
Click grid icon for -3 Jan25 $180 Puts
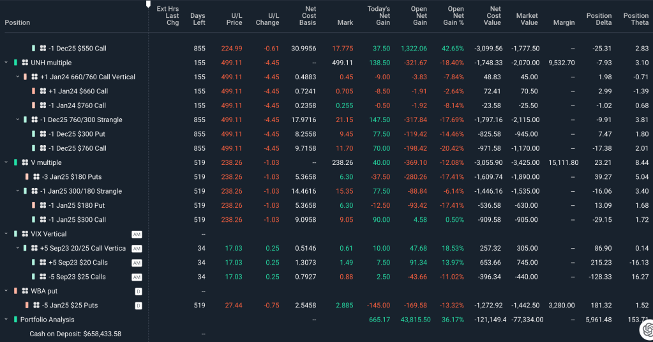[35, 176]
